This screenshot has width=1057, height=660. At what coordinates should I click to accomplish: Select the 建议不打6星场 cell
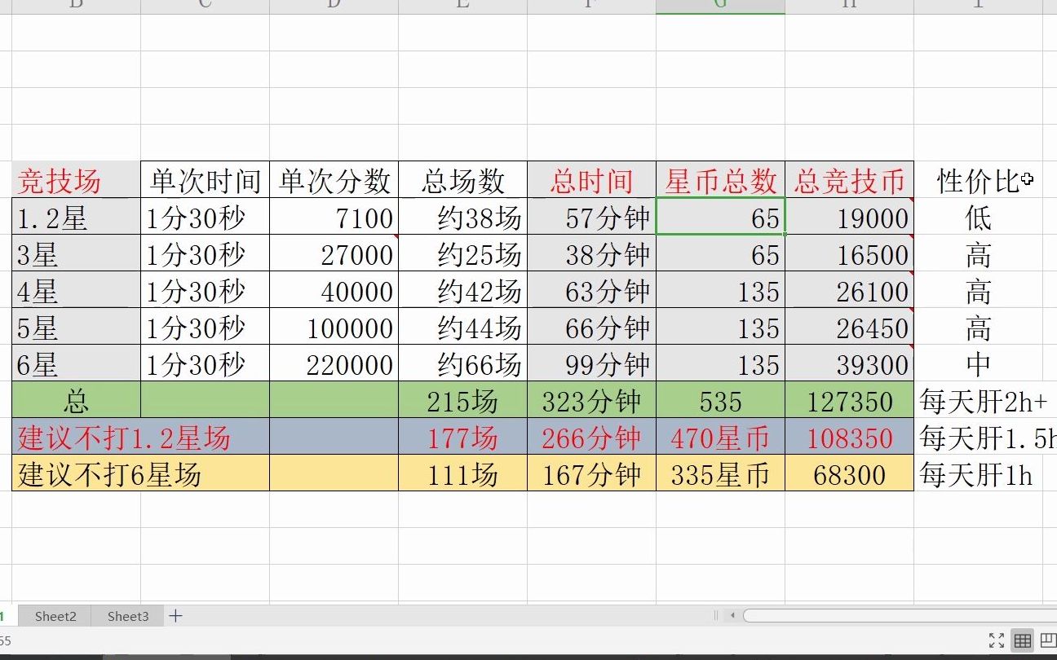click(140, 473)
